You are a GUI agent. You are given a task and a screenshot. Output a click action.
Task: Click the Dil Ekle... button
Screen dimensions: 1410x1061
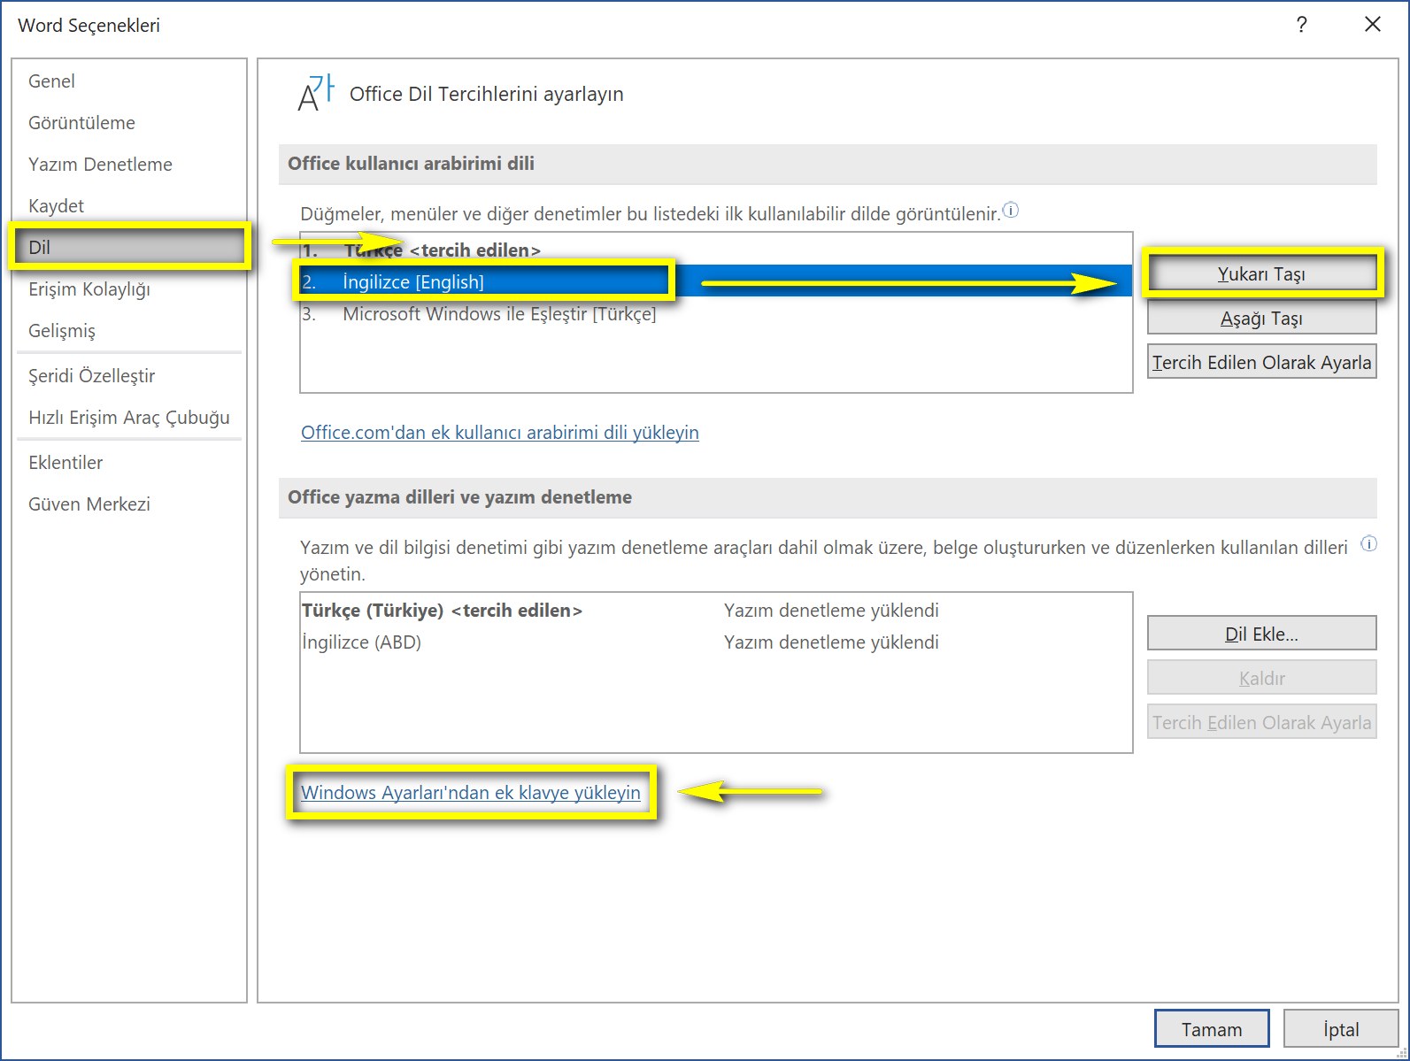click(1261, 634)
